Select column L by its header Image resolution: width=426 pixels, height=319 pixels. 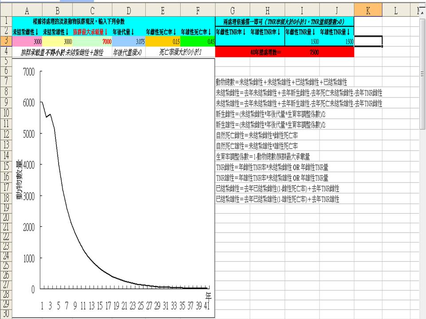[x=396, y=11]
